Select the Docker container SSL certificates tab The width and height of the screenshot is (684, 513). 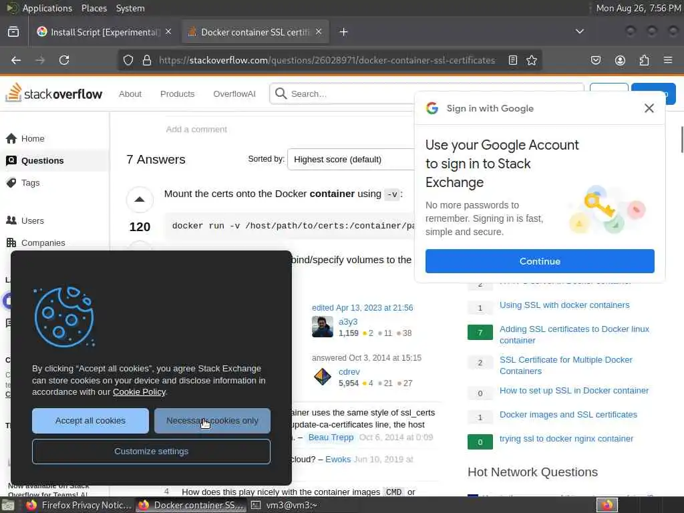pos(255,32)
